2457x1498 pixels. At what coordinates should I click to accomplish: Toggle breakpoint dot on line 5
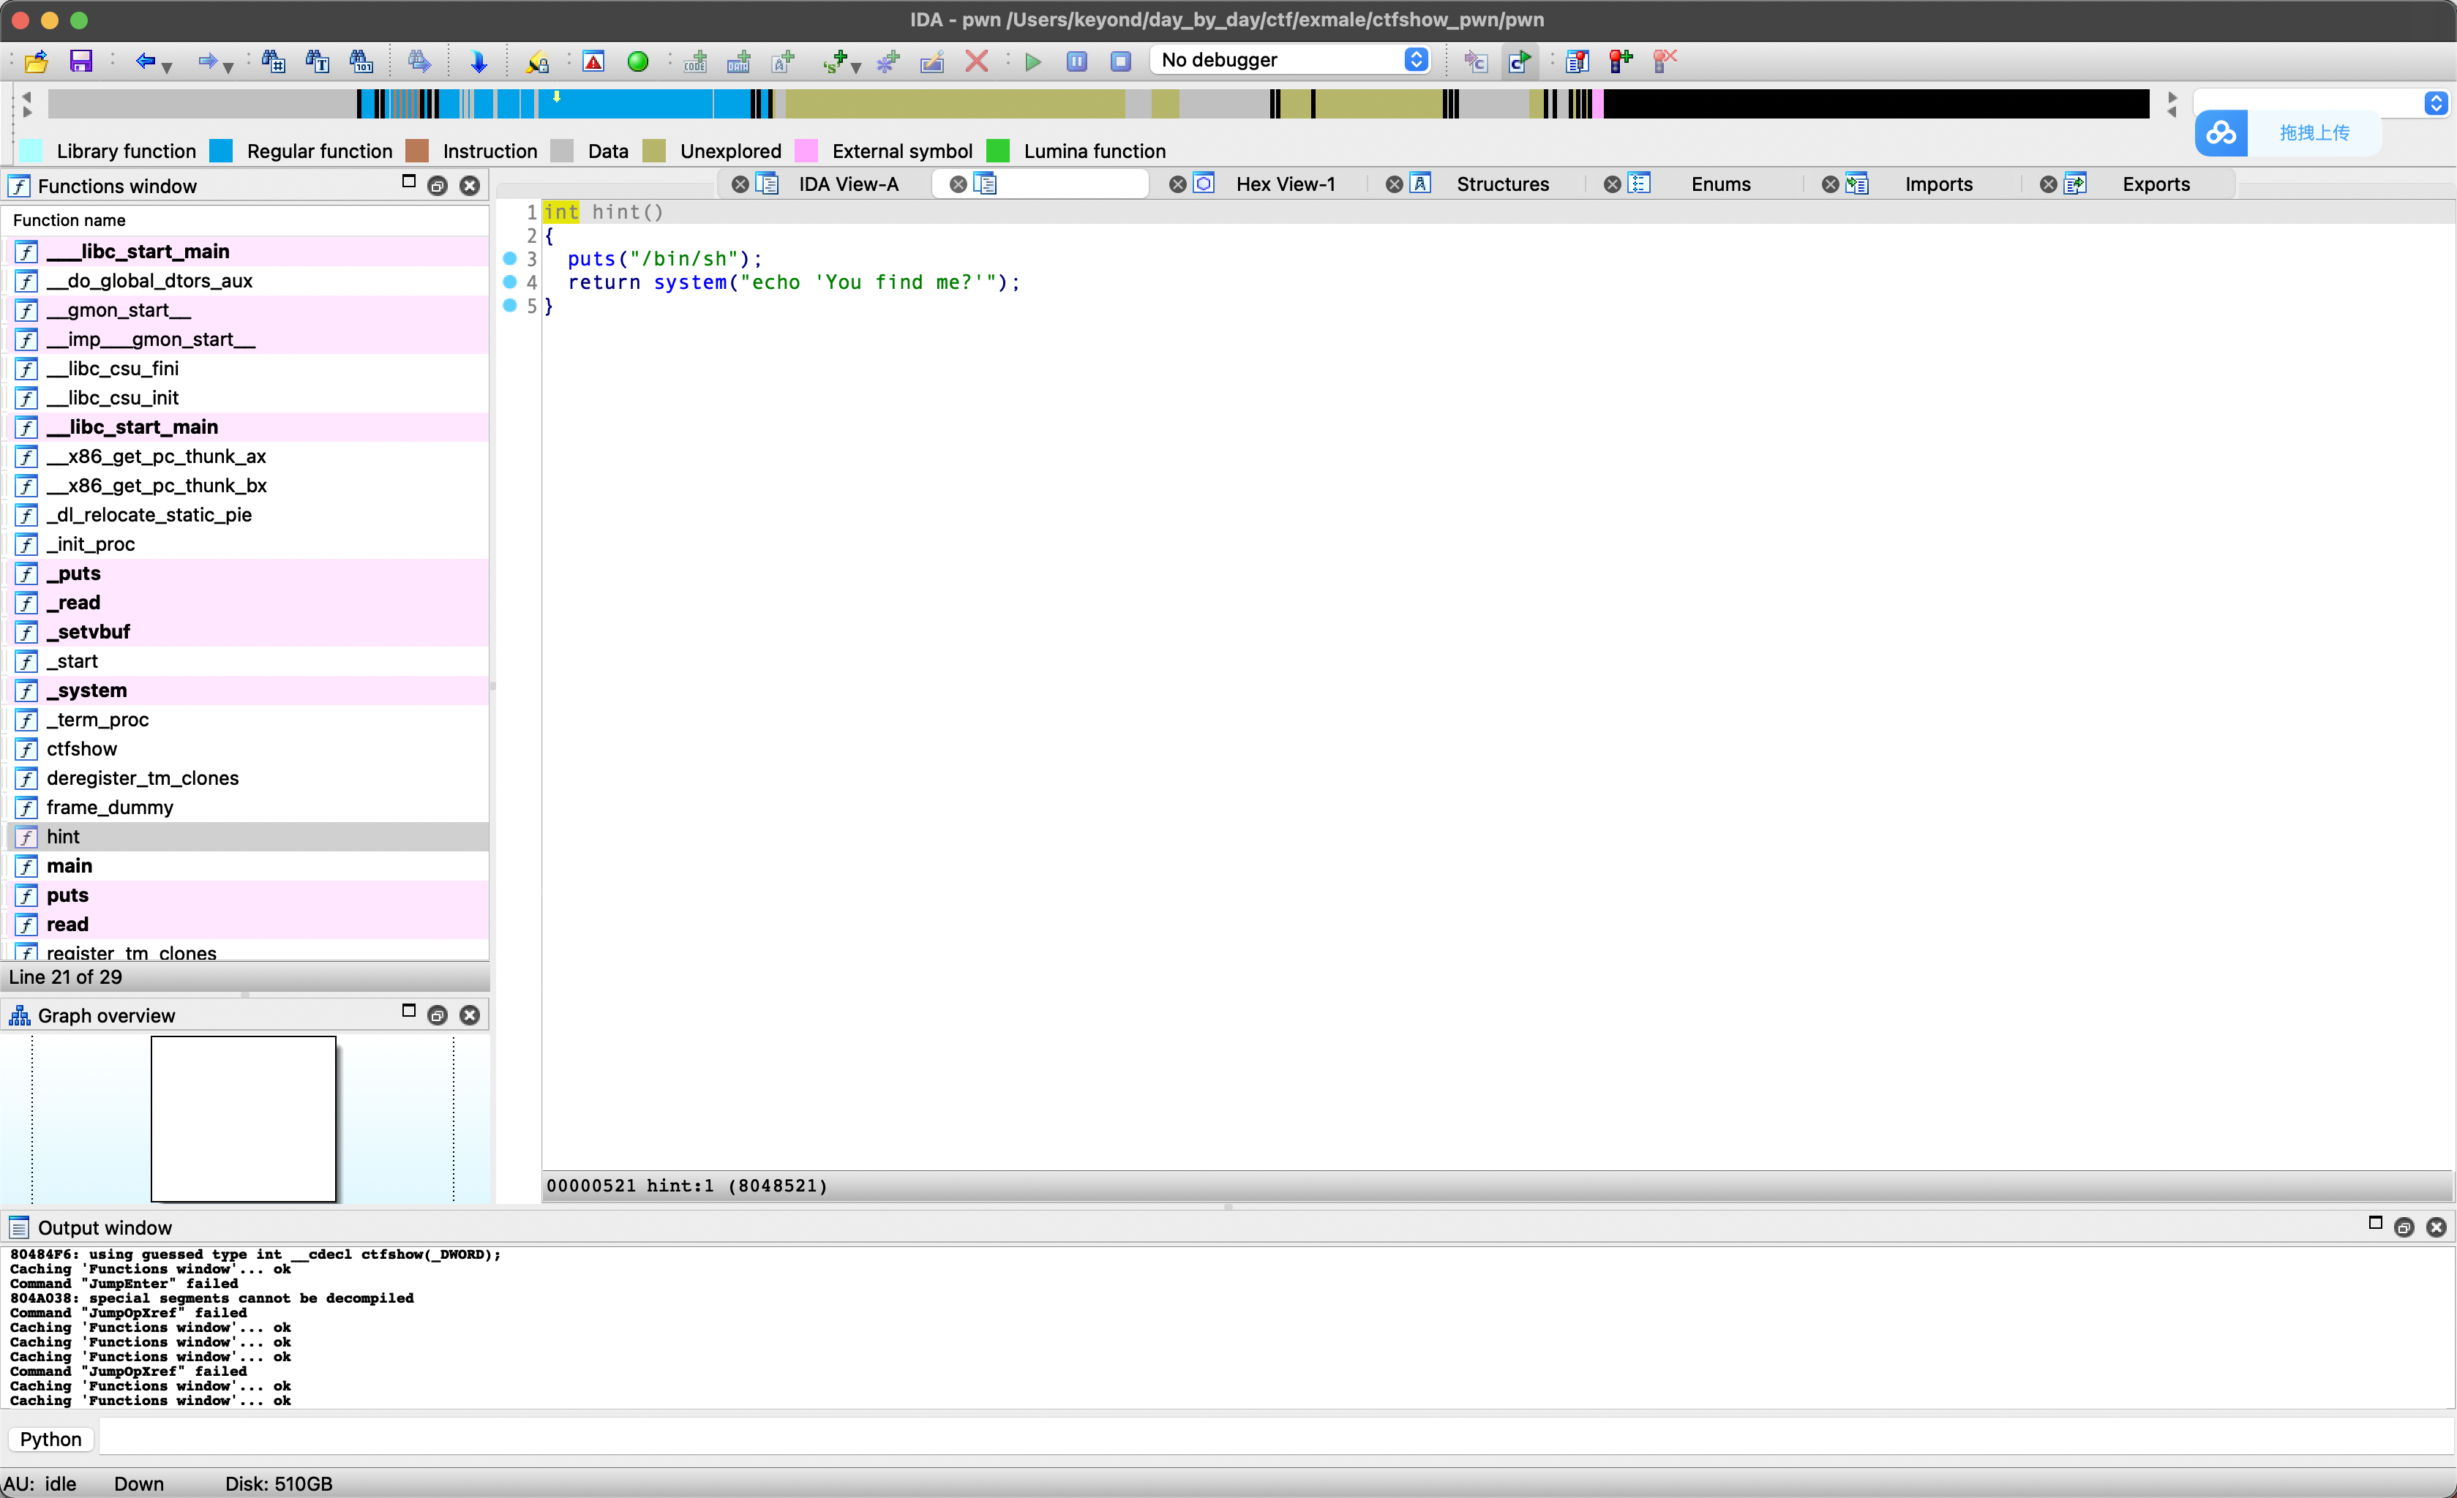(509, 306)
